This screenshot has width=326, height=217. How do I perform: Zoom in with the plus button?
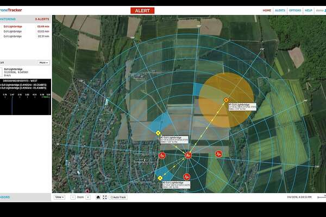tap(88, 197)
